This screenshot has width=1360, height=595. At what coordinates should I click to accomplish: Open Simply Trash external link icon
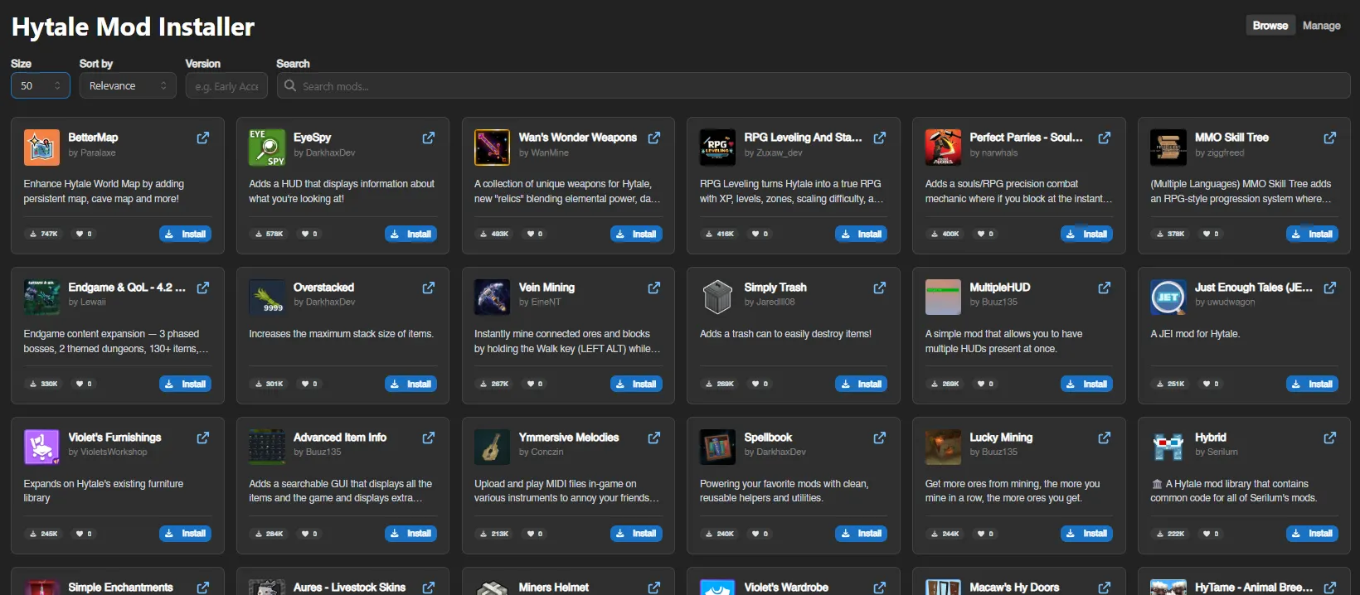point(880,288)
